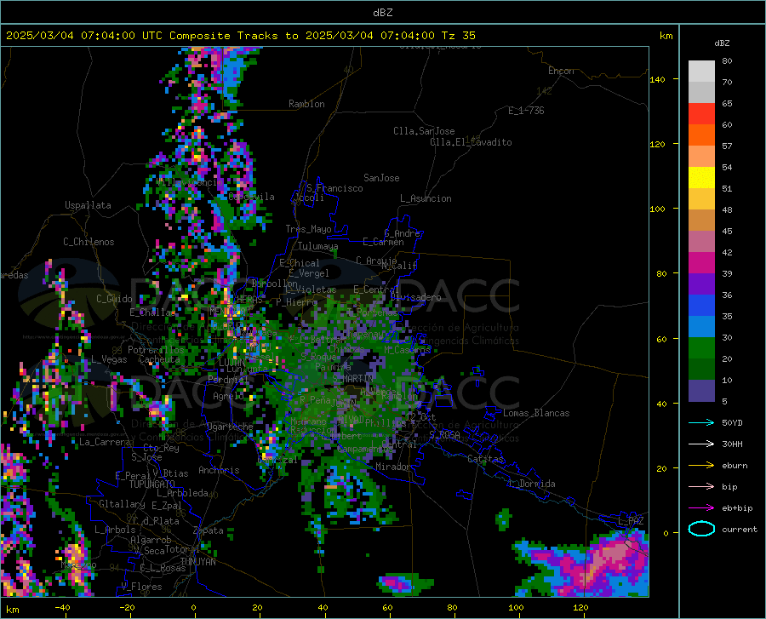
Task: Pick the 20 dBZ green color swatch
Action: (x=701, y=348)
